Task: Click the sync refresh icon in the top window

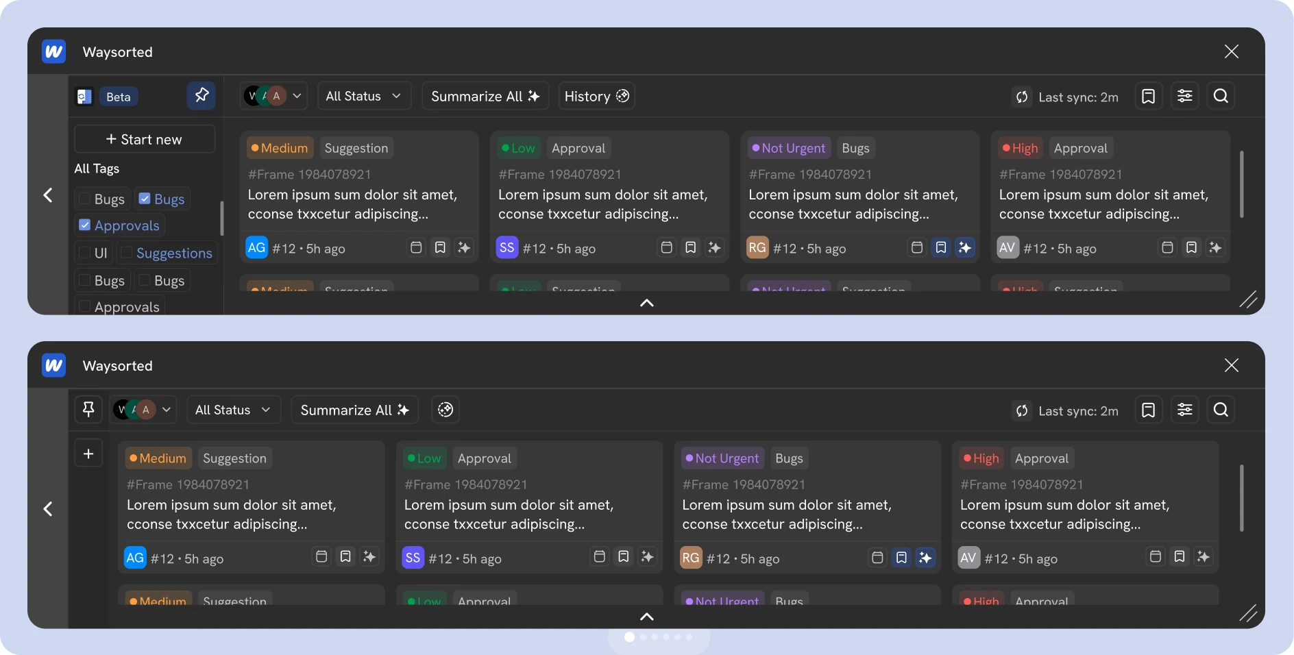Action: click(x=1022, y=97)
